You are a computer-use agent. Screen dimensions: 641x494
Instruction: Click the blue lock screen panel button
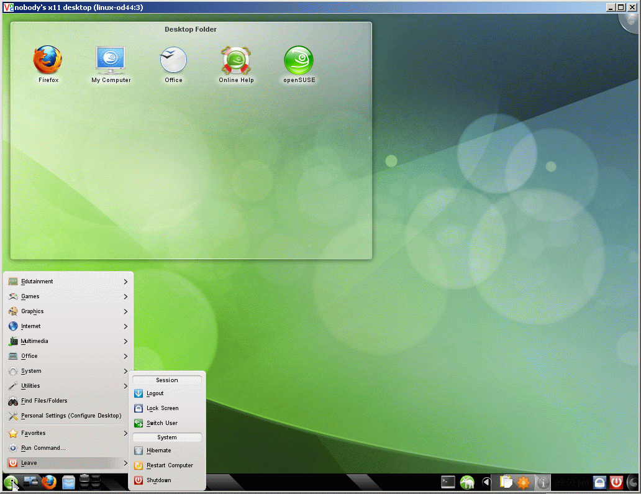tap(600, 483)
